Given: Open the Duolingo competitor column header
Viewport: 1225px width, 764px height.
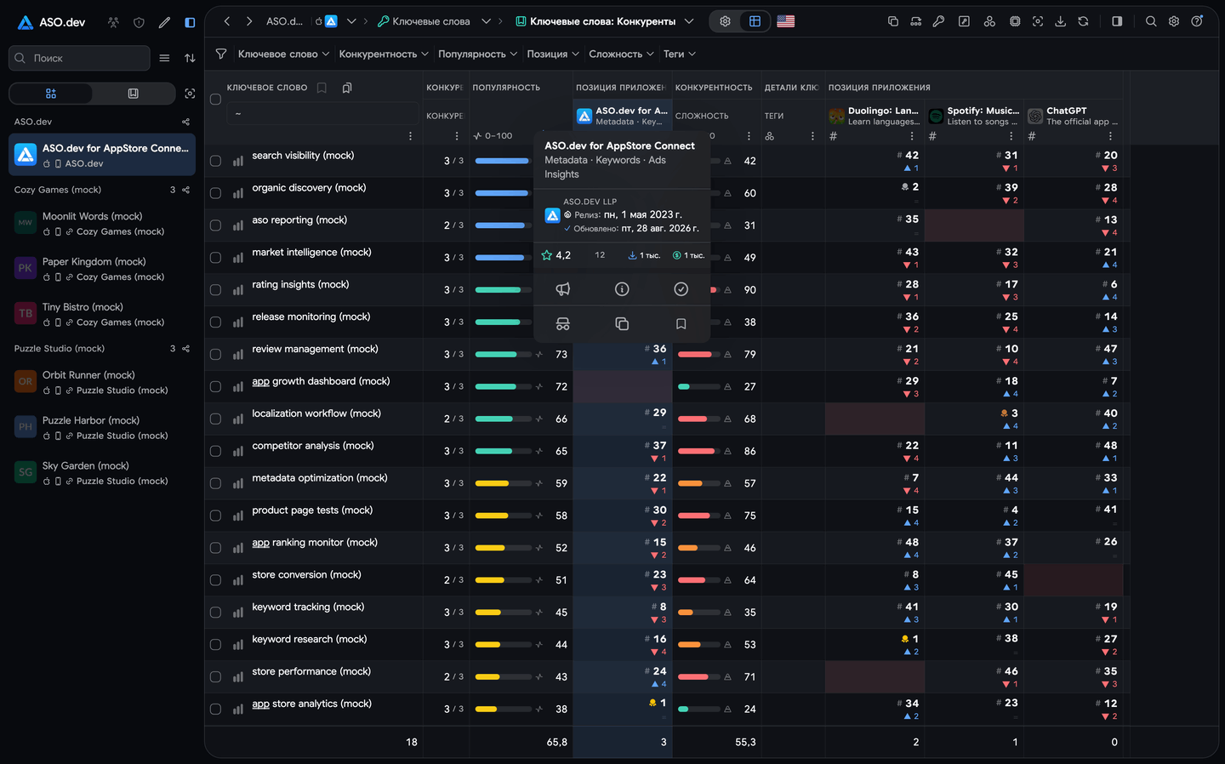Looking at the screenshot, I should tap(875, 116).
